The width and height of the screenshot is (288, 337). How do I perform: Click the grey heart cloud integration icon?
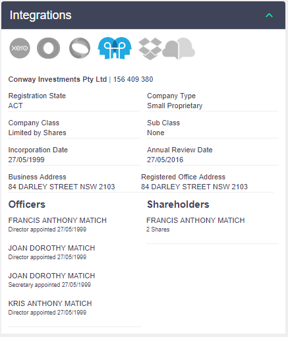tap(179, 49)
